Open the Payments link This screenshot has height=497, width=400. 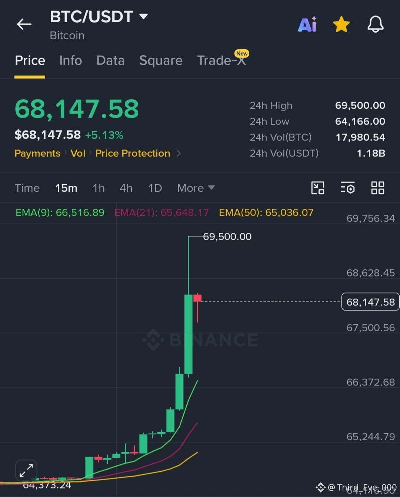37,153
